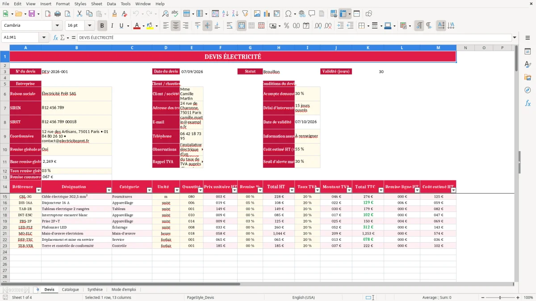Run the spelling check
The image size is (536, 301).
tap(175, 14)
